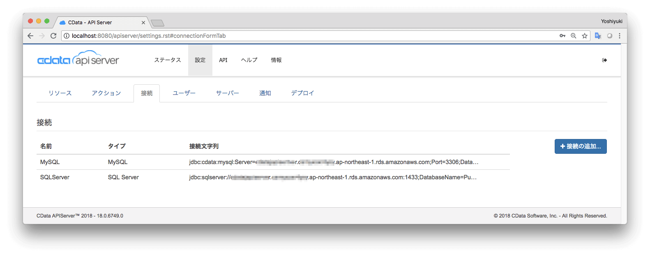650x257 pixels.
Task: Click the タイプ column header
Action: (x=117, y=146)
